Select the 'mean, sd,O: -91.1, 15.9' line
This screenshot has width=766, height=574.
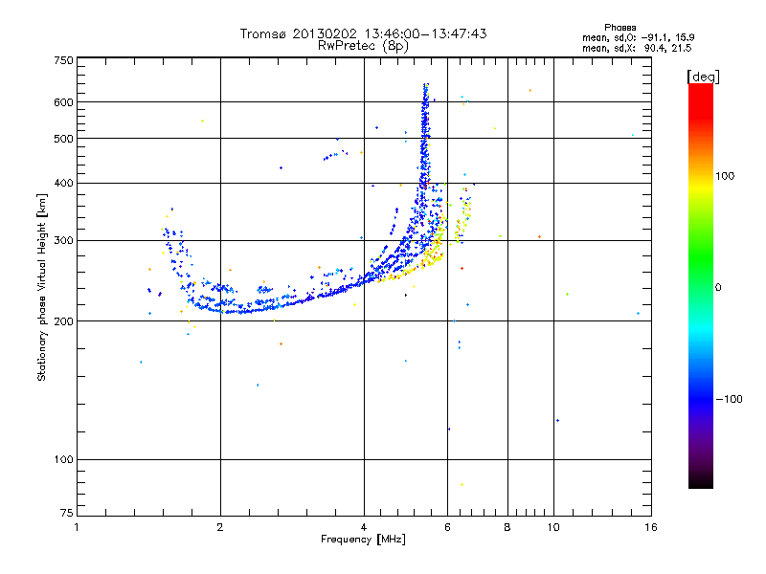tap(638, 37)
